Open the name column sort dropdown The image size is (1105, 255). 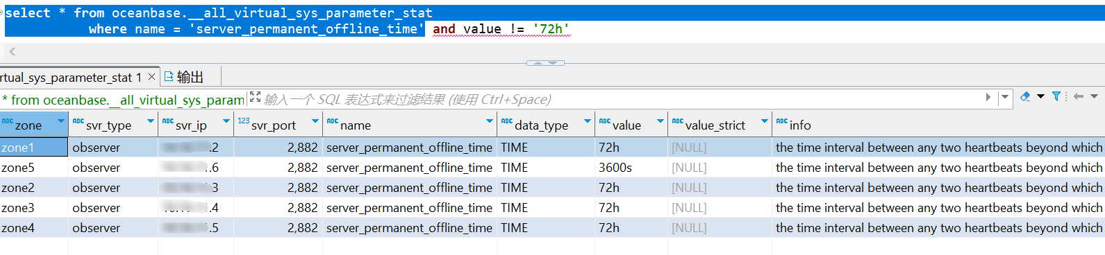(x=490, y=121)
